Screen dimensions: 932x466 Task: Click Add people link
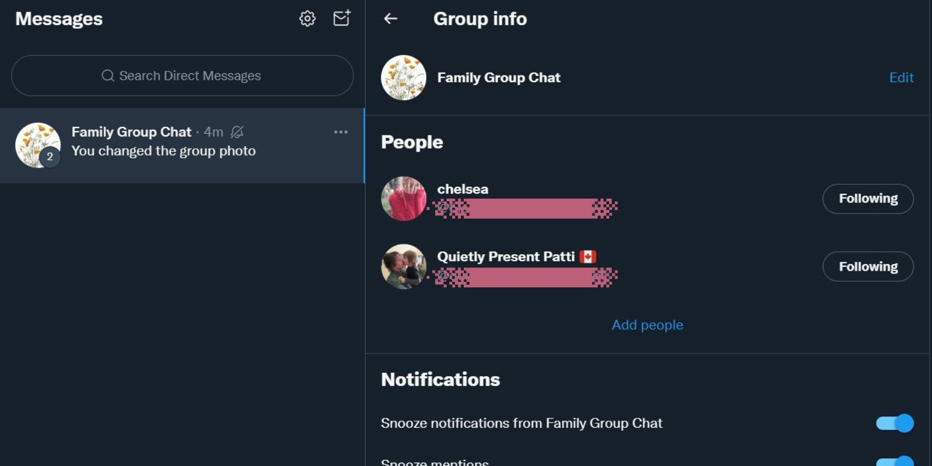click(x=647, y=325)
